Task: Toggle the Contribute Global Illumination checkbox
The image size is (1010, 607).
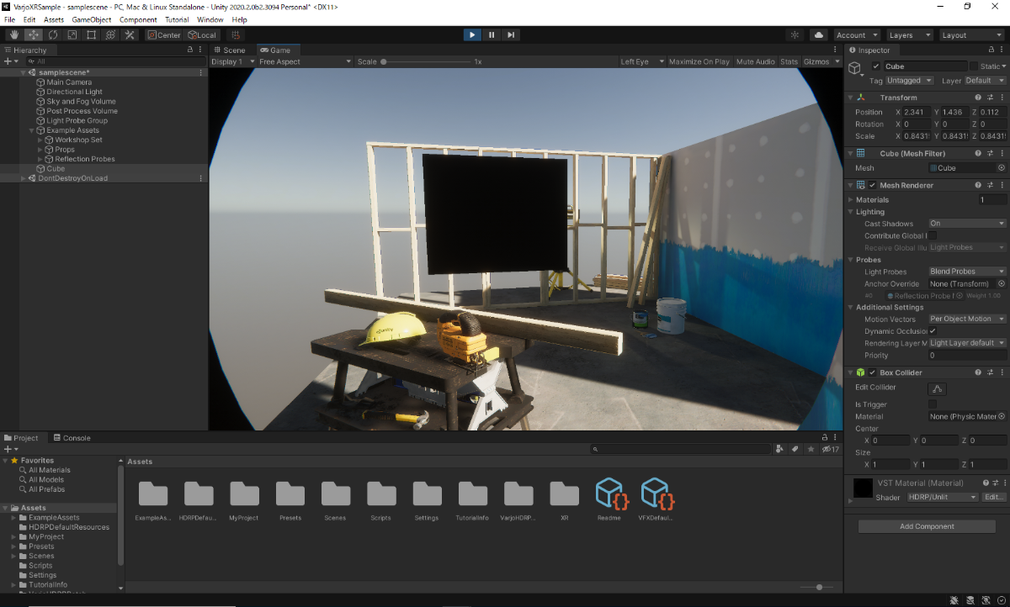Action: point(933,235)
